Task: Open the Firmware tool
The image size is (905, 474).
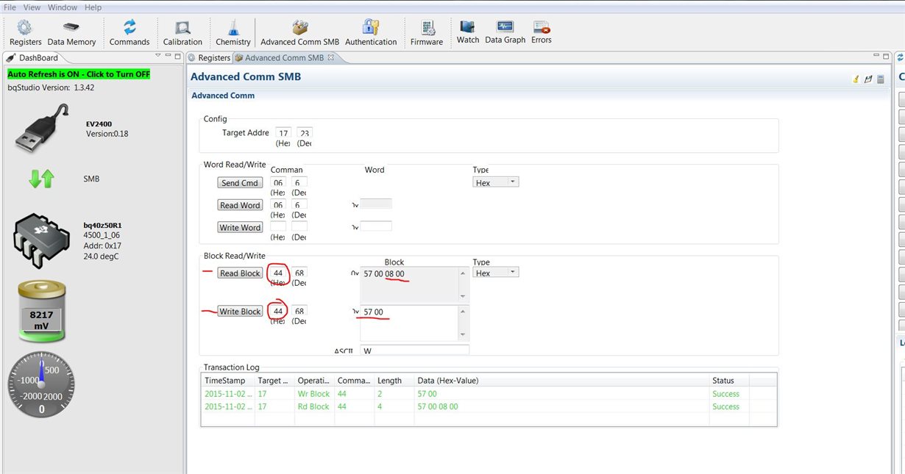Action: 427,33
